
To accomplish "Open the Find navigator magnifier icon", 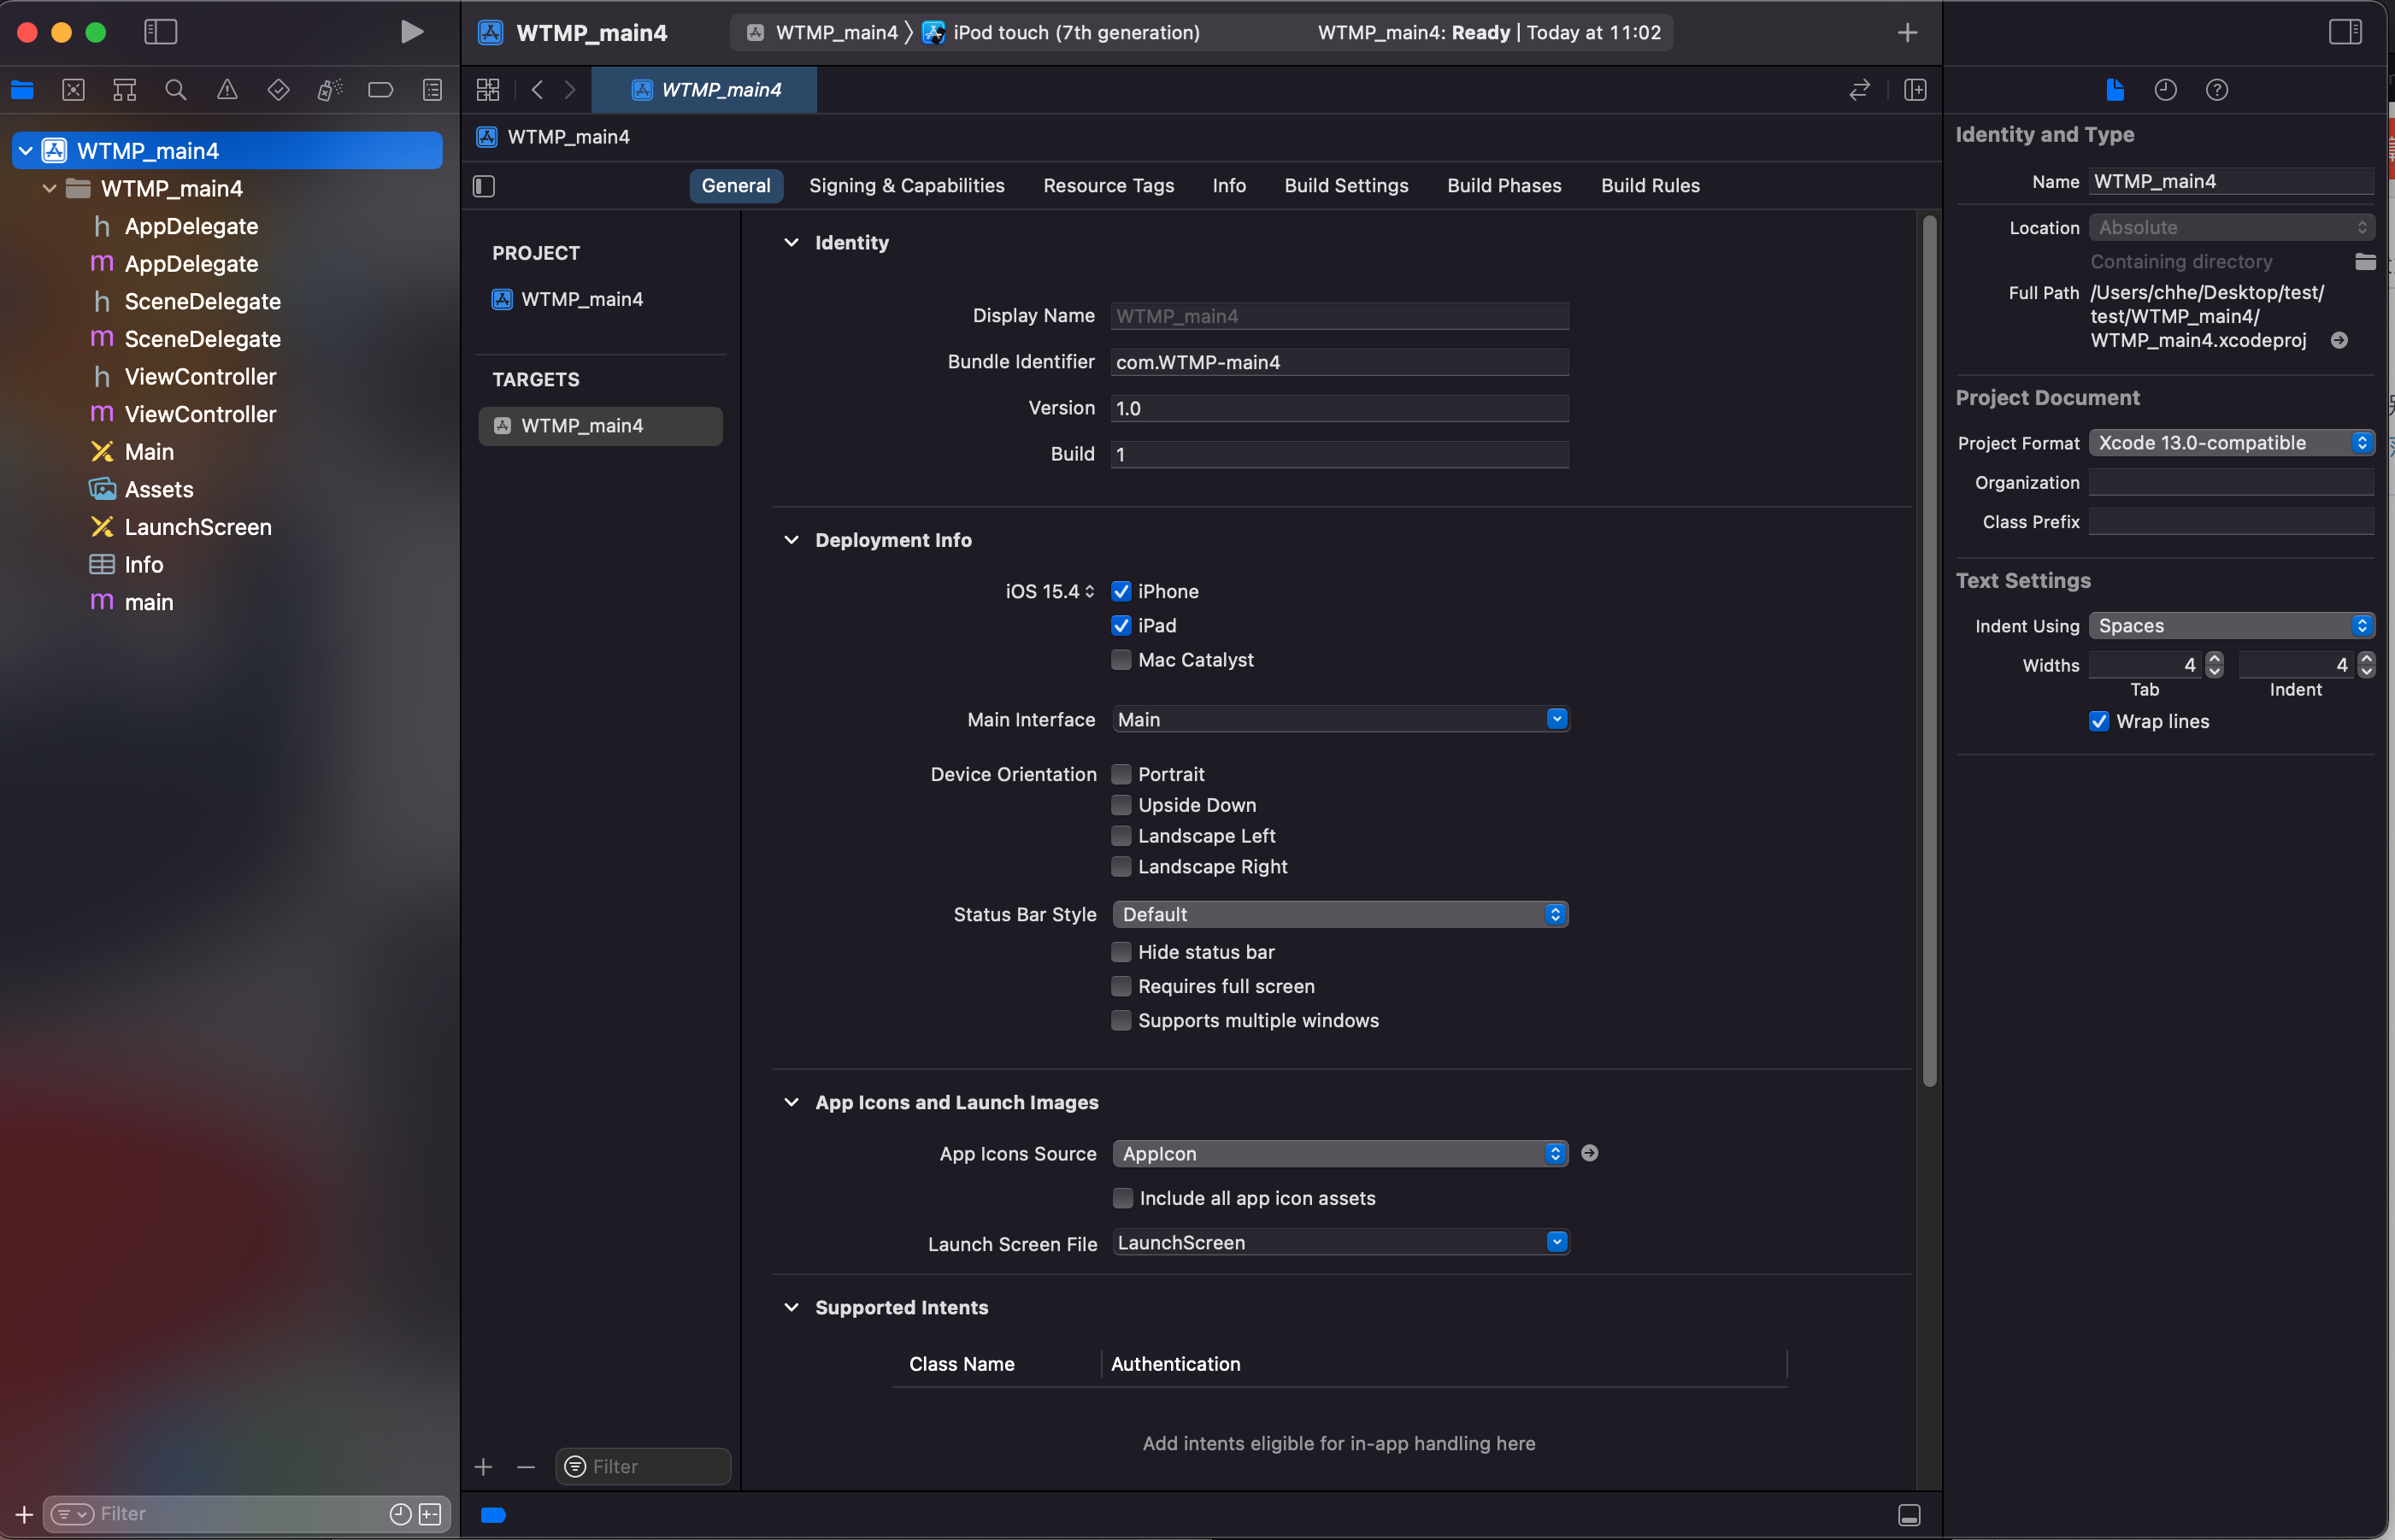I will [176, 90].
